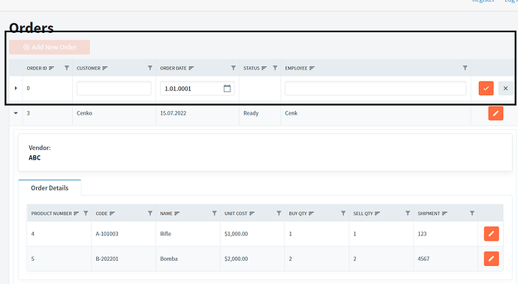Edit order 3 with the pencil icon
Viewport: 518px width, 284px height.
(x=495, y=113)
